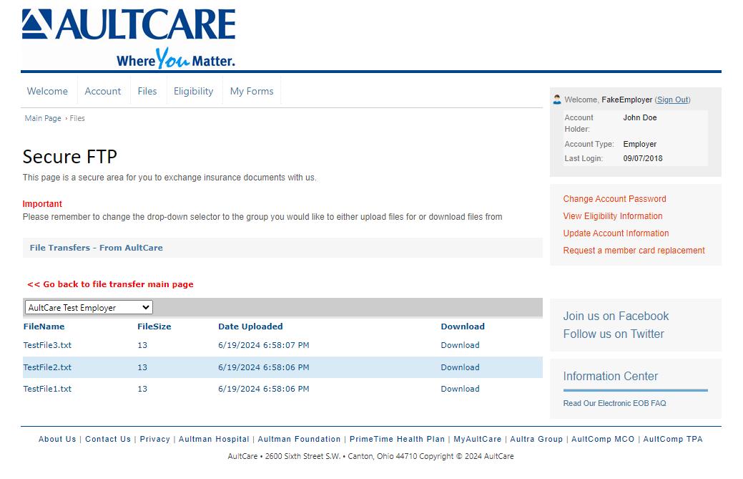Open Aultman Foundation footer link
Screen dimensions: 743x479
pos(299,439)
